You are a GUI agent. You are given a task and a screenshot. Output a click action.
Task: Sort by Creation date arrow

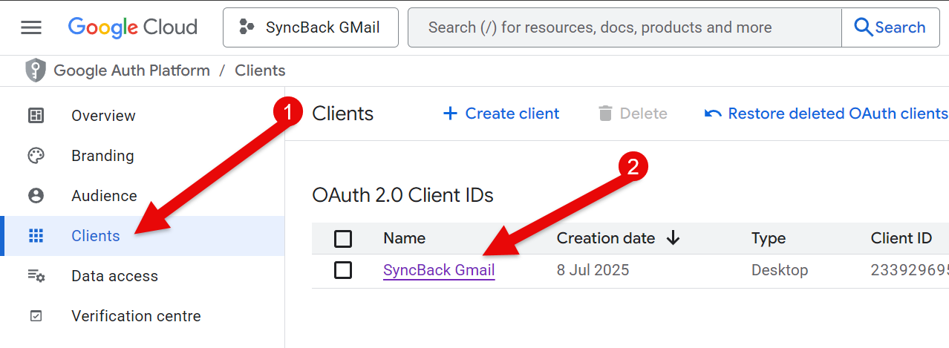tap(674, 238)
